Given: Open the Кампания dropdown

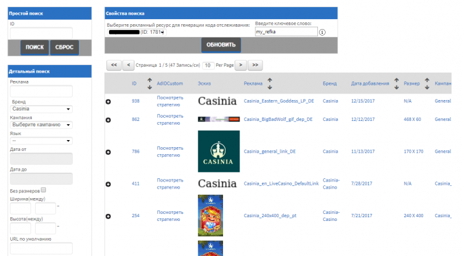Looking at the screenshot, I should tap(41, 125).
